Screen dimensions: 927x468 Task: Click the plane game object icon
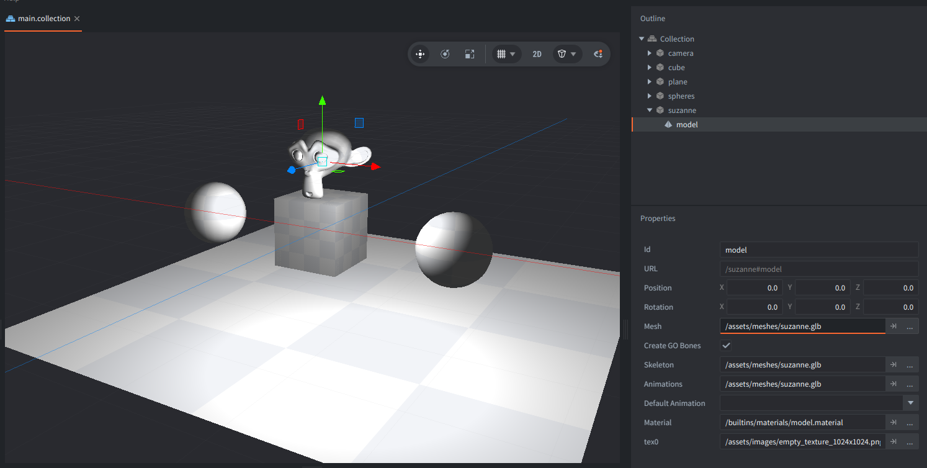point(660,81)
